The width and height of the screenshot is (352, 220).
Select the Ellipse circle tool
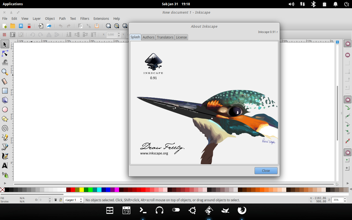[x=5, y=109]
